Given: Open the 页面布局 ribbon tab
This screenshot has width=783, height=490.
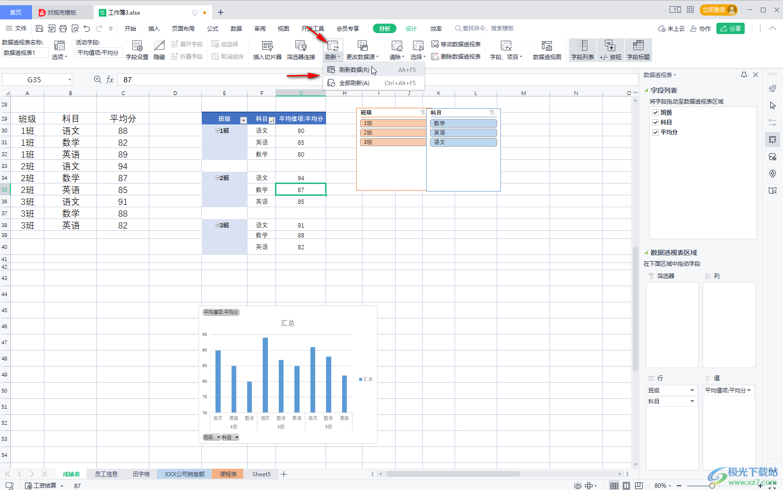Looking at the screenshot, I should point(183,28).
